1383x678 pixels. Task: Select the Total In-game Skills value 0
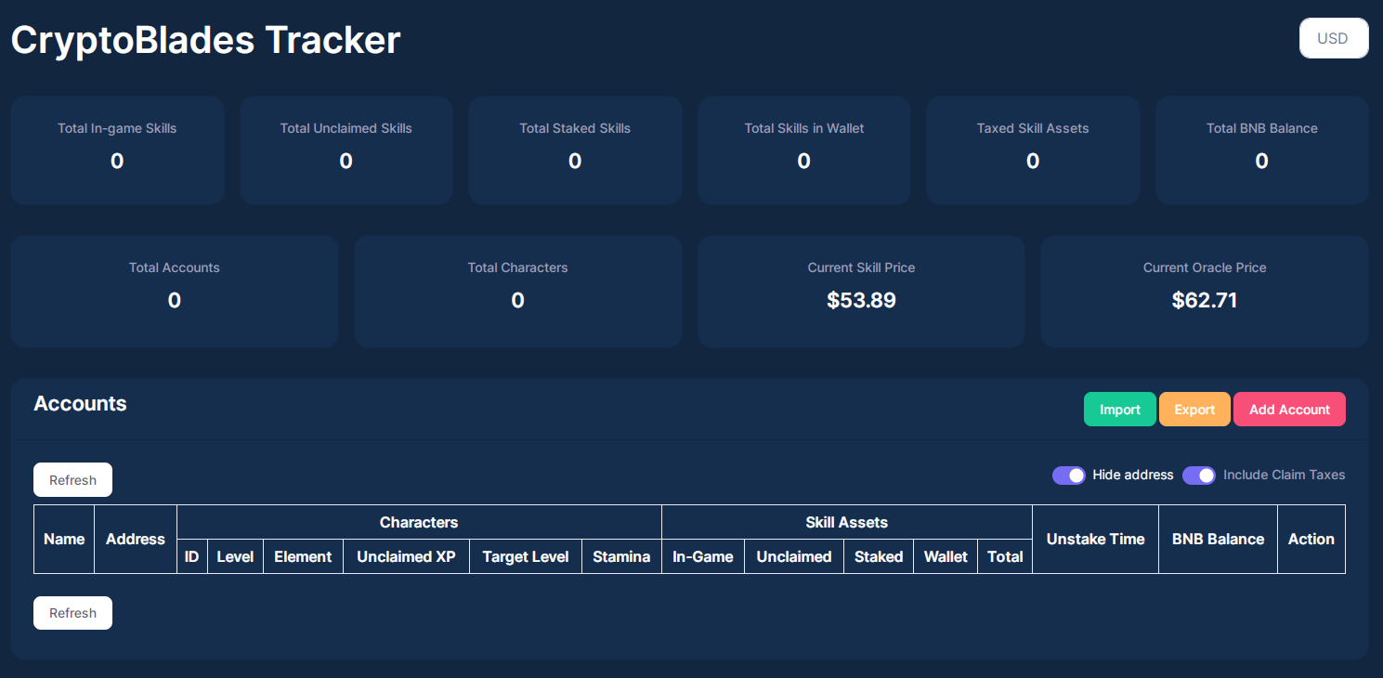coord(117,161)
